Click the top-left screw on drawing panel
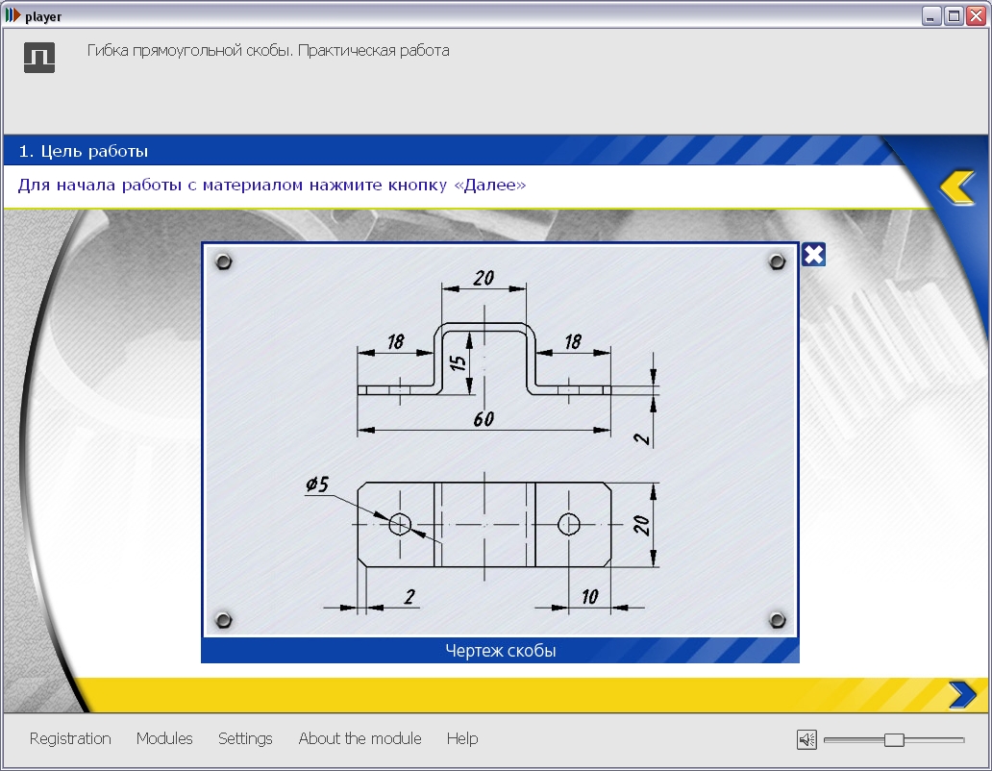This screenshot has width=992, height=771. (x=223, y=261)
